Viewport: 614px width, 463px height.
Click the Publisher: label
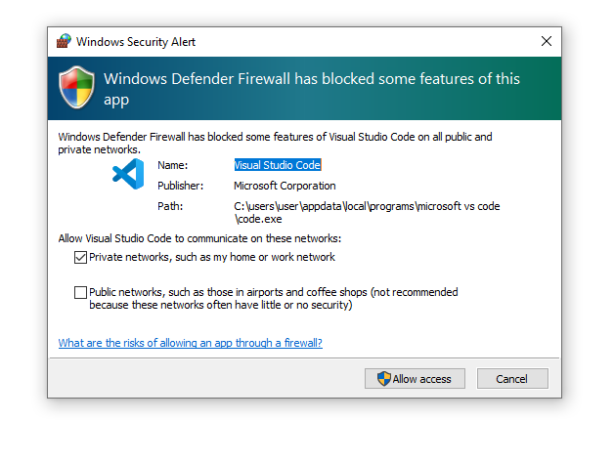180,186
